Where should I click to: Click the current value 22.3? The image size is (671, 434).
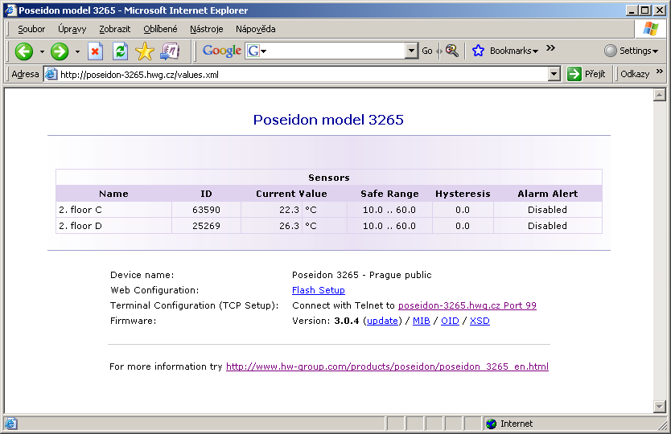[x=290, y=210]
